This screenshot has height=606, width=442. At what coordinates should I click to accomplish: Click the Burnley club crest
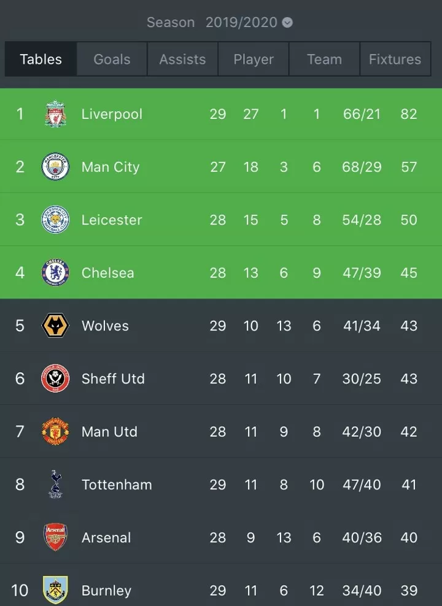click(55, 590)
